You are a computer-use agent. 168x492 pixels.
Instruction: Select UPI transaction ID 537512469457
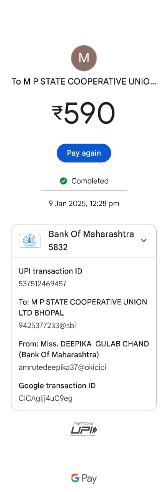click(x=42, y=284)
